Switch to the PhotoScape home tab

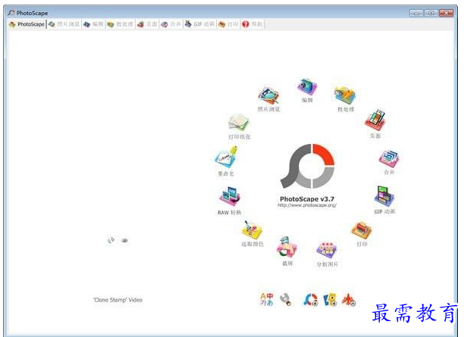(27, 24)
